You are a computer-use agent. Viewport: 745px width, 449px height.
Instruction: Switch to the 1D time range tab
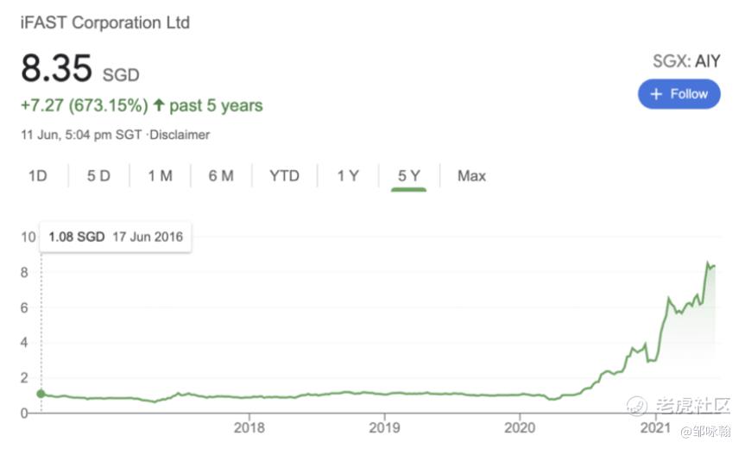click(x=37, y=176)
